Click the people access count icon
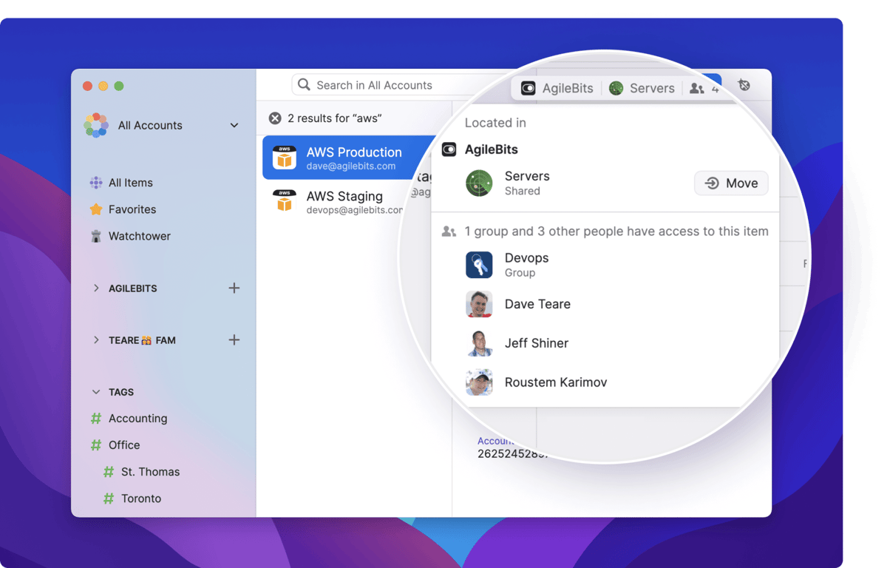890x568 pixels. pos(697,88)
